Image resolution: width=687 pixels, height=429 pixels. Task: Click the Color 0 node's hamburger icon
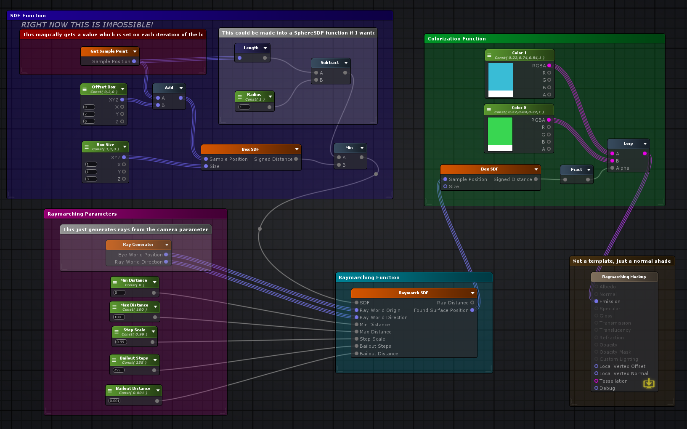click(x=489, y=109)
